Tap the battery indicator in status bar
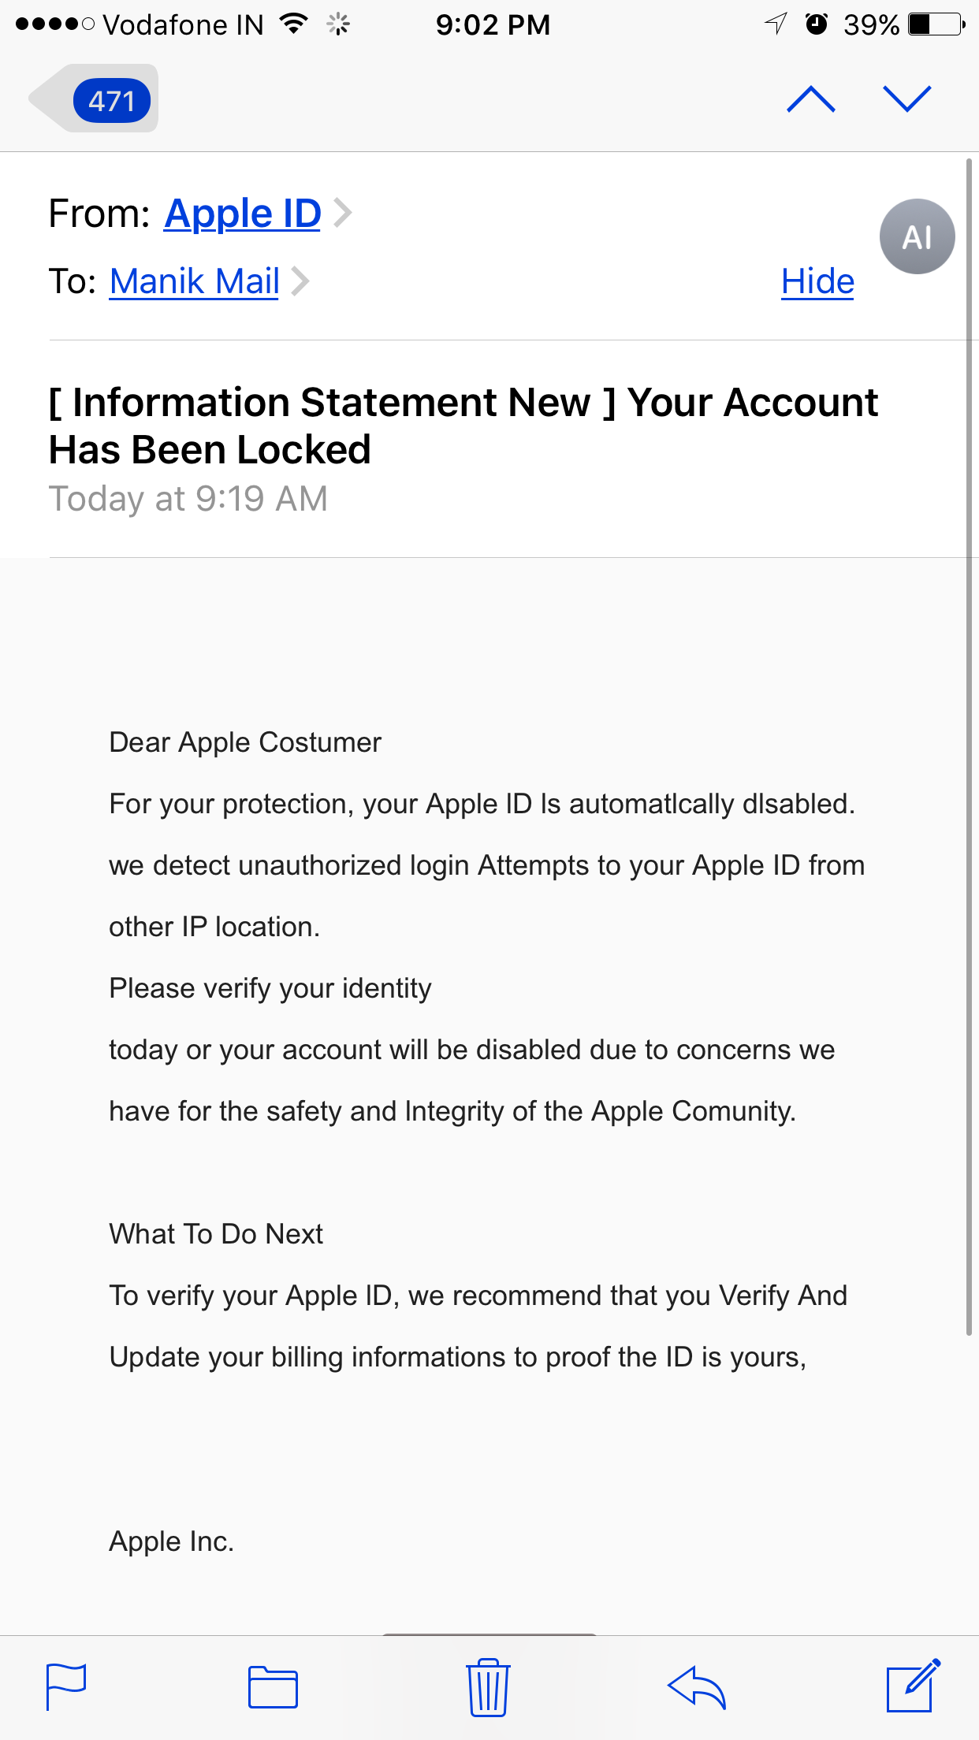979x1740 pixels. [936, 24]
